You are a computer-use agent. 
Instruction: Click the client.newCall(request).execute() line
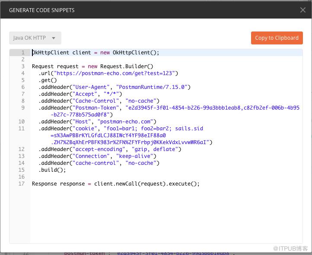pos(116,184)
